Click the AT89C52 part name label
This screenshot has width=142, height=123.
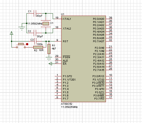tap(67, 104)
